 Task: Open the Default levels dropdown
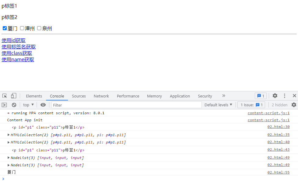(x=218, y=105)
